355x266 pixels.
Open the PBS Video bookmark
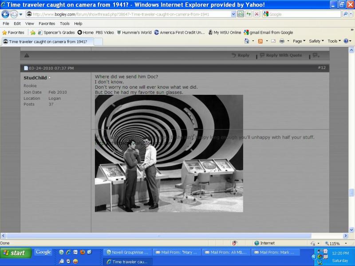pyautogui.click(x=105, y=32)
